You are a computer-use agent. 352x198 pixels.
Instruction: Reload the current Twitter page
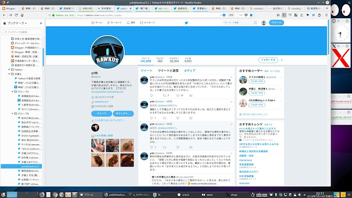coord(16,15)
